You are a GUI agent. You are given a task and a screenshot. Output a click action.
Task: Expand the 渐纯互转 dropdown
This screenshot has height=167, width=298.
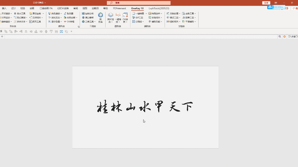tap(61, 18)
